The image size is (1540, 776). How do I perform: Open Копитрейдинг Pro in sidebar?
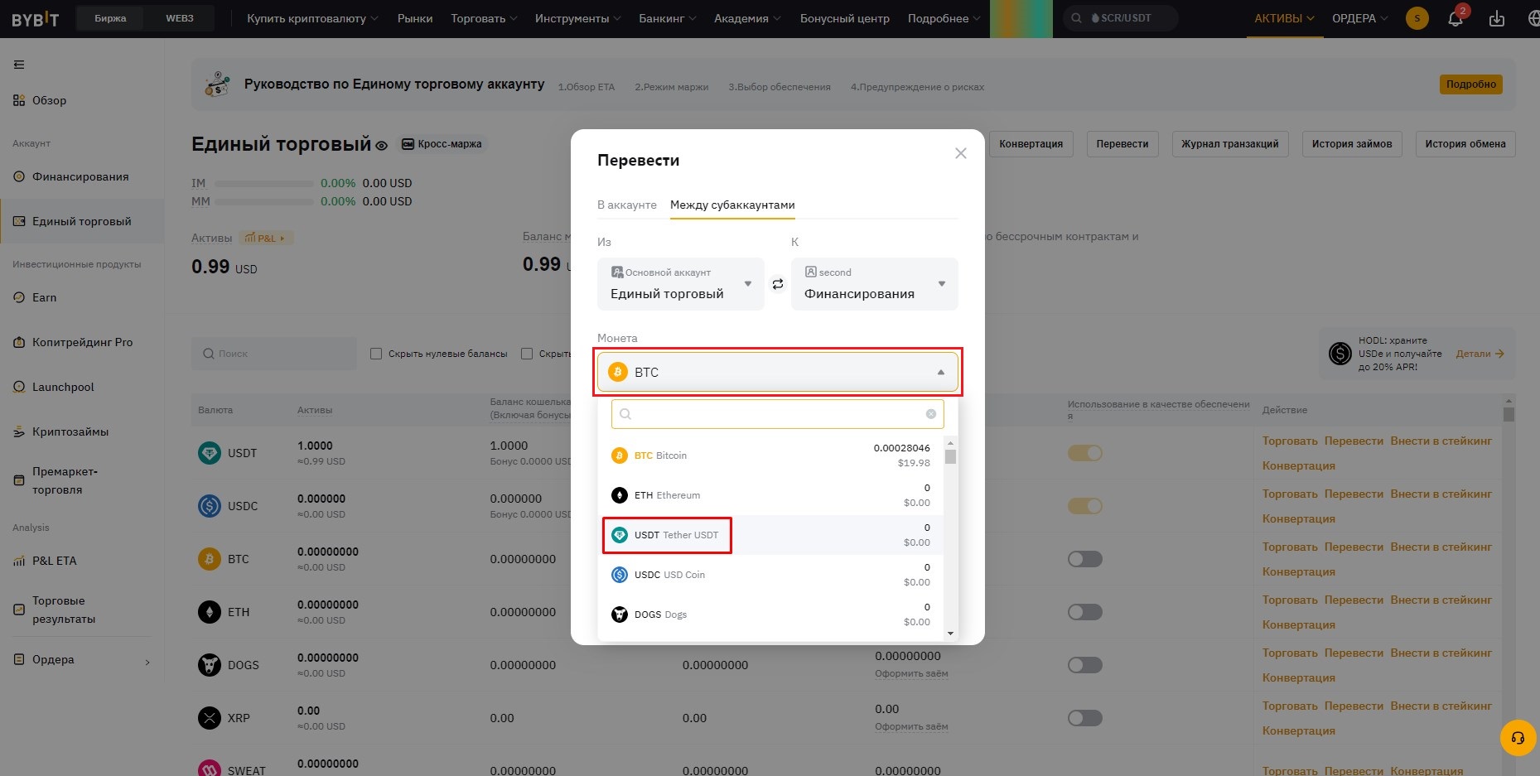pos(82,342)
